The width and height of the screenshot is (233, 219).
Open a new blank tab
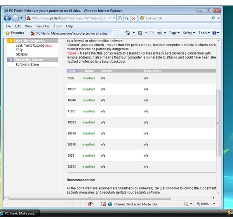[x=116, y=34]
